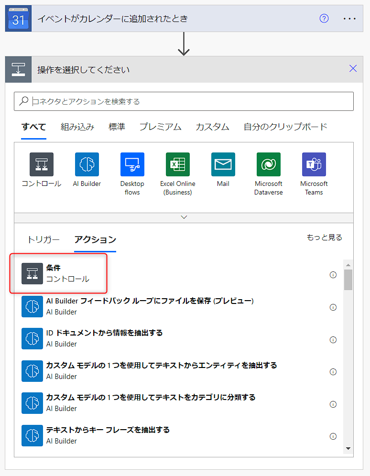The height and width of the screenshot is (476, 370).
Task: Show info for キー フレーズを抽出する action
Action: (x=333, y=436)
